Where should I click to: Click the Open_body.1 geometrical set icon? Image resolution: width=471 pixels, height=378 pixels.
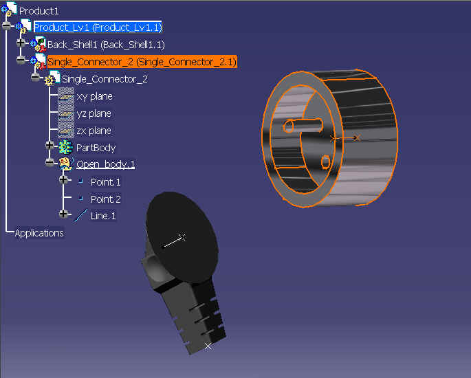(x=65, y=164)
